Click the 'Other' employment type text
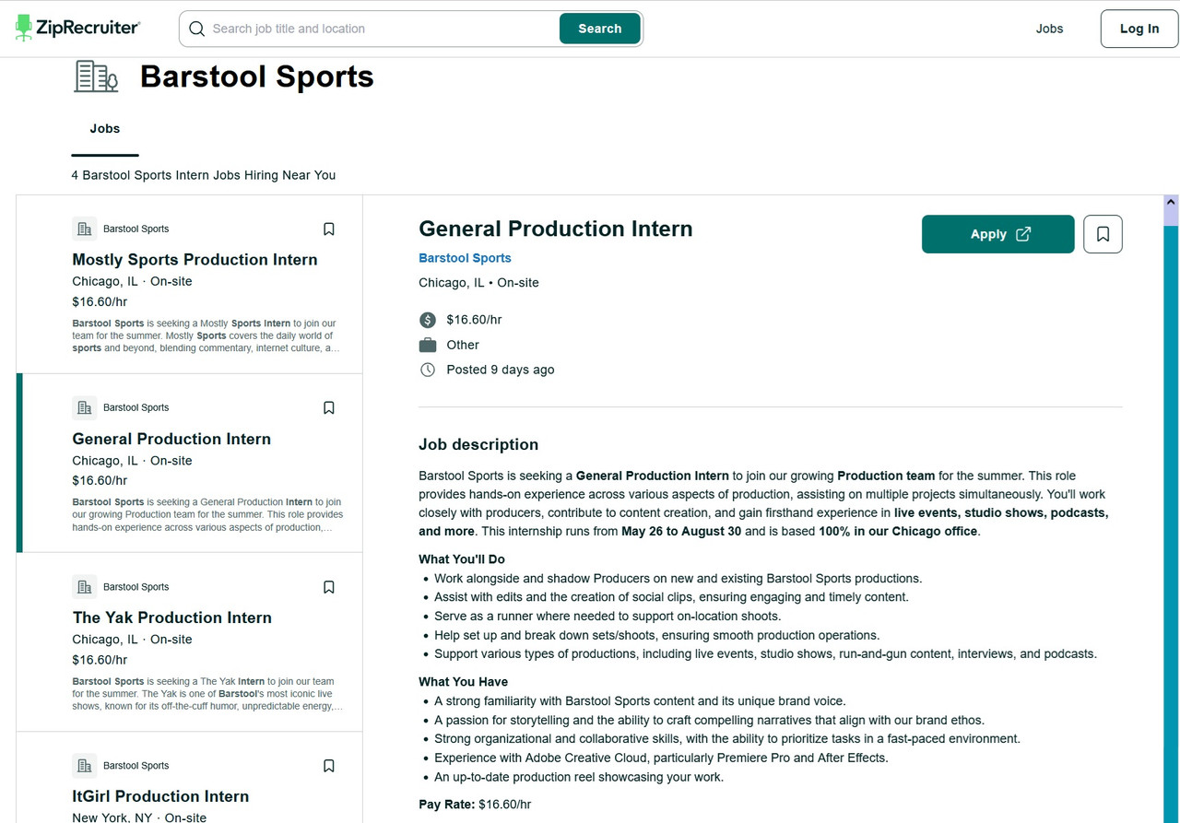Image resolution: width=1180 pixels, height=823 pixels. click(463, 345)
